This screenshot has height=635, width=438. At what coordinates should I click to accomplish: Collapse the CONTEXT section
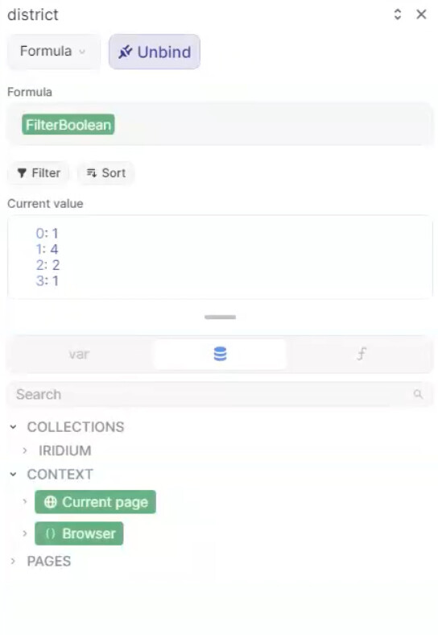pos(14,474)
